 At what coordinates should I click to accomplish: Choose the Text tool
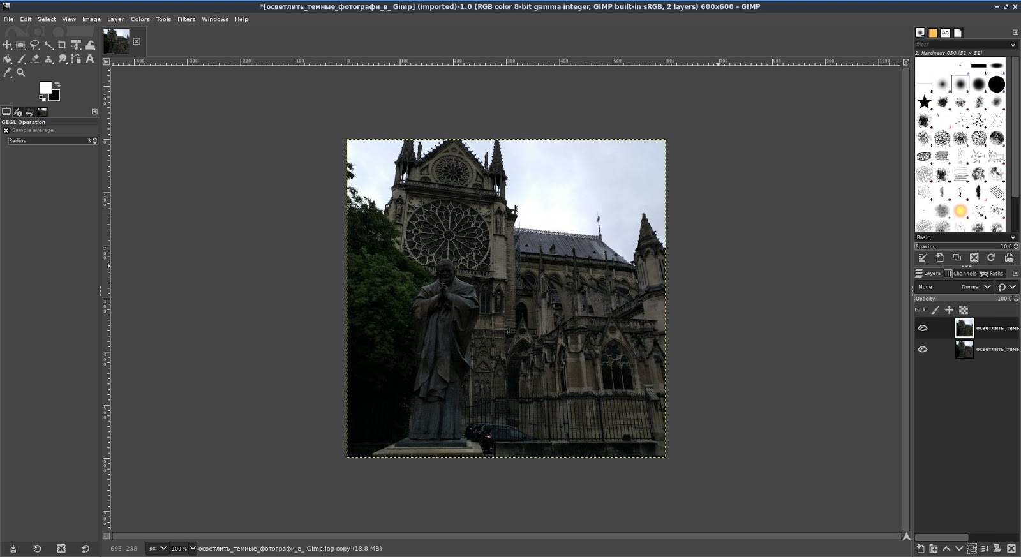pos(90,59)
